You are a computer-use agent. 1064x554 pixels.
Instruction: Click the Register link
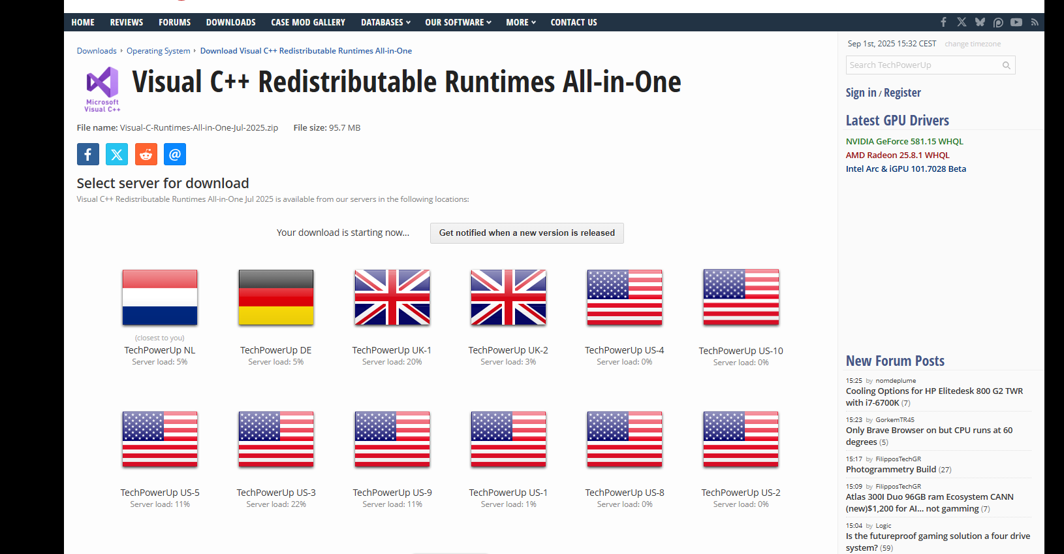pos(902,93)
